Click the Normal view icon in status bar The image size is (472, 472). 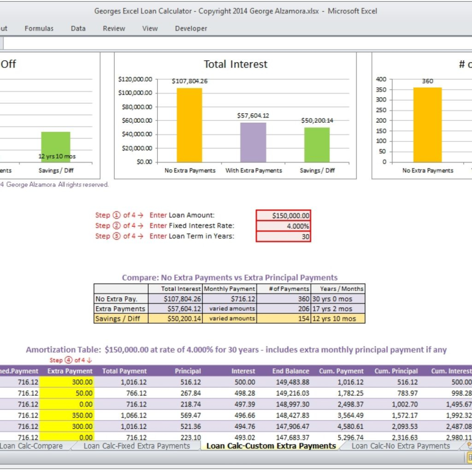[x=470, y=457]
